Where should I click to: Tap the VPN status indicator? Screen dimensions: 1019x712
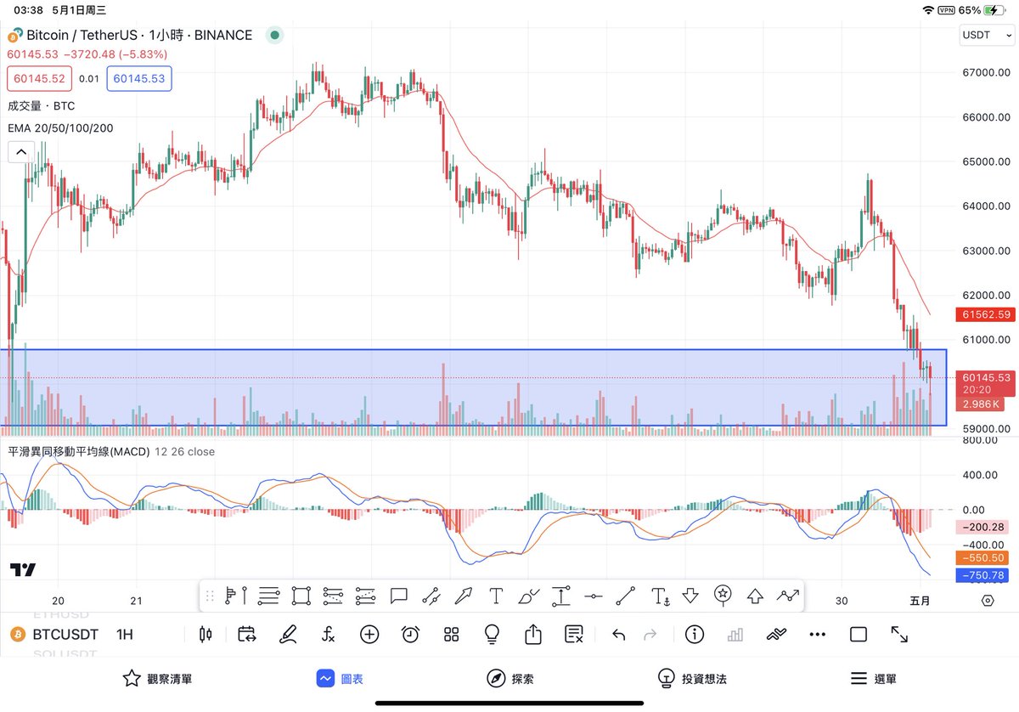(x=946, y=10)
